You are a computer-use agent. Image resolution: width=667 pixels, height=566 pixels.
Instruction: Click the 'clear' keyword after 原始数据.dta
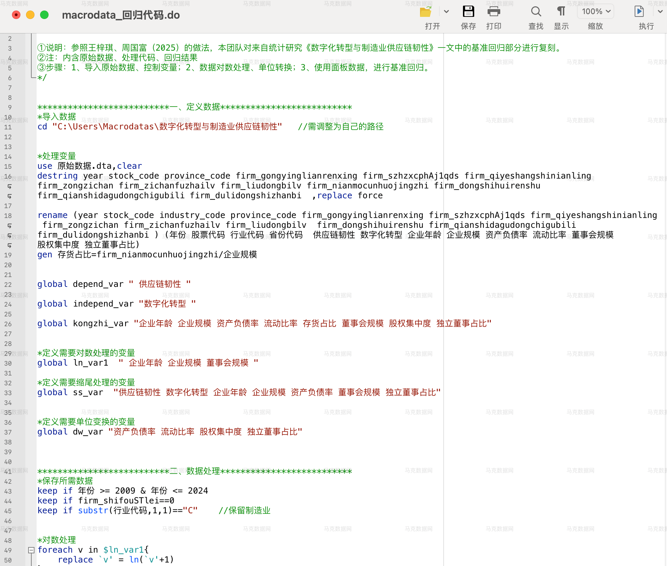129,166
